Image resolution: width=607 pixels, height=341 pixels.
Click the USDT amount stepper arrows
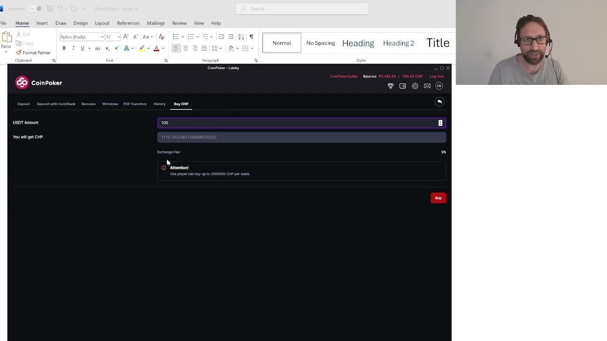(x=440, y=123)
